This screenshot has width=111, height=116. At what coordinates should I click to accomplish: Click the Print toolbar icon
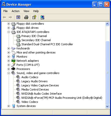pos(26,17)
